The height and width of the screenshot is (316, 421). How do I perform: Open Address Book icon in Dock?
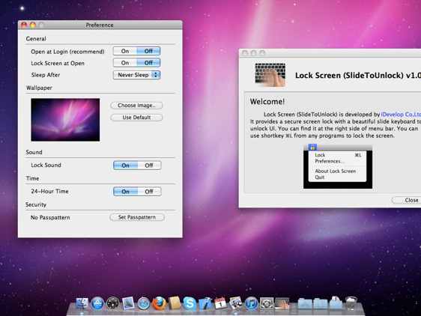(175, 303)
